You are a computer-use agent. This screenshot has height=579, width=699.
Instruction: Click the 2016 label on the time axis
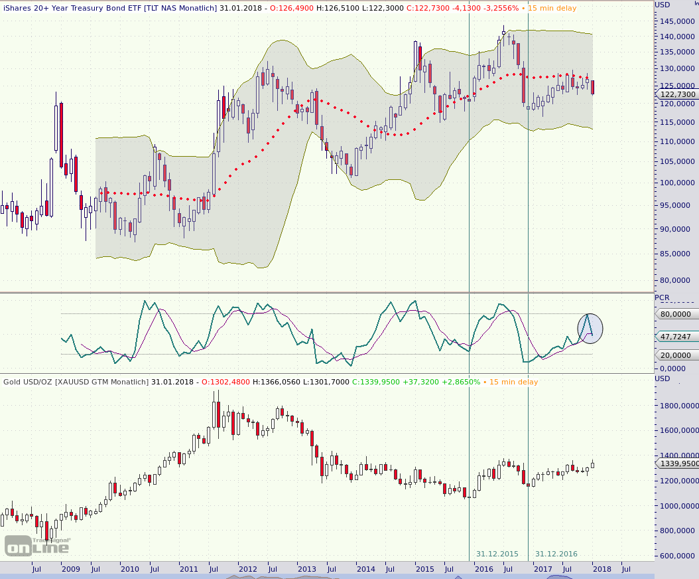[483, 569]
